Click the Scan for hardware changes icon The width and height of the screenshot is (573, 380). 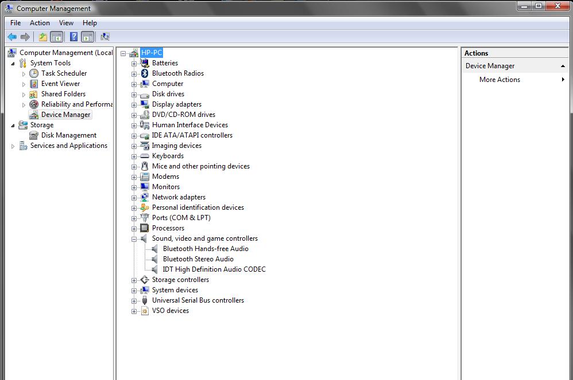[x=105, y=37]
